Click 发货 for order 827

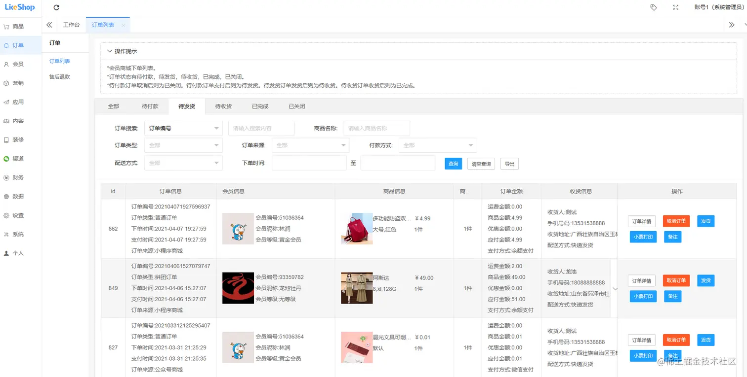706,340
